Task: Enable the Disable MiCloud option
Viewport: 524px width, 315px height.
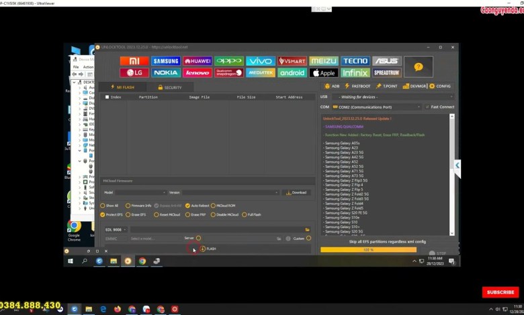Action: click(x=224, y=214)
